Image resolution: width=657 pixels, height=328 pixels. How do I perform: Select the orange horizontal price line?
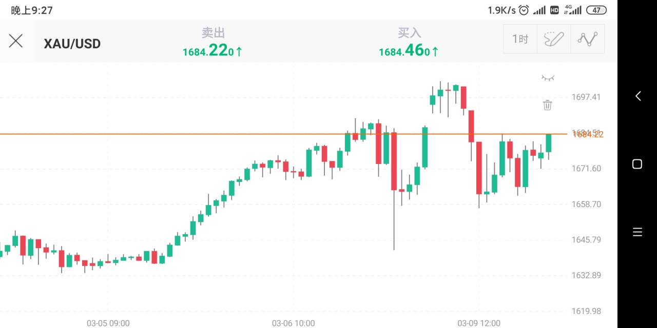(257, 134)
